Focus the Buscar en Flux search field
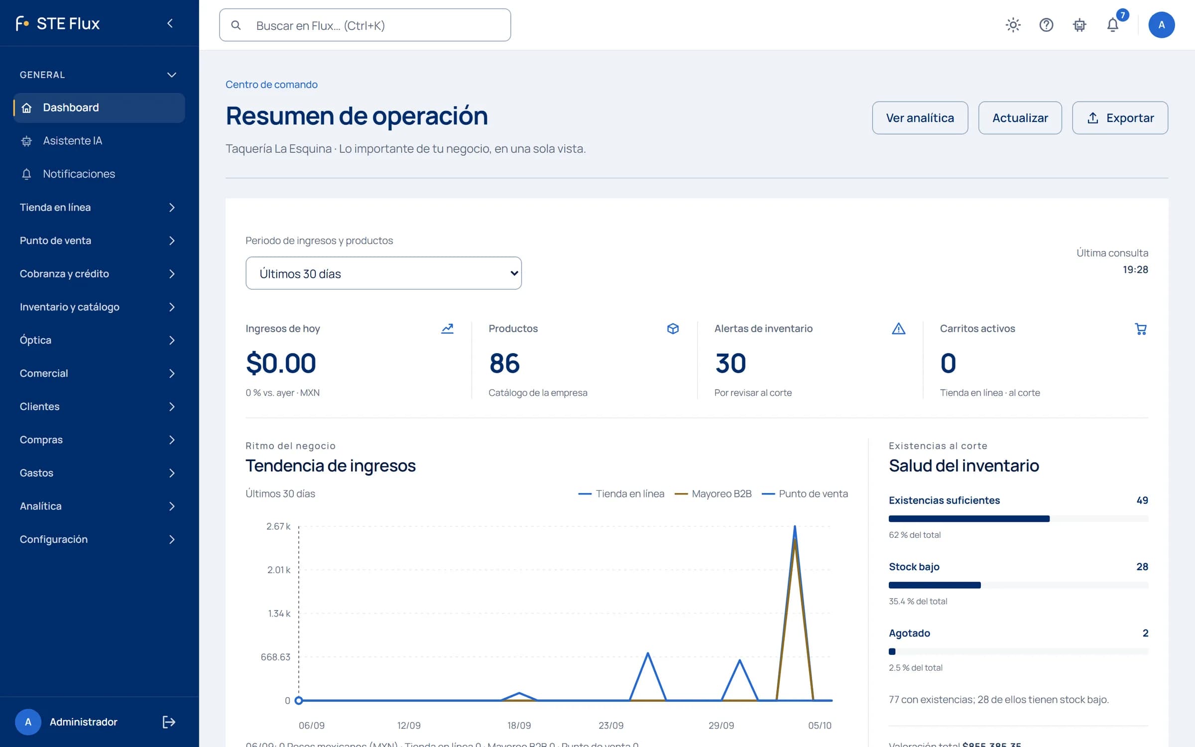This screenshot has height=747, width=1195. pos(365,25)
